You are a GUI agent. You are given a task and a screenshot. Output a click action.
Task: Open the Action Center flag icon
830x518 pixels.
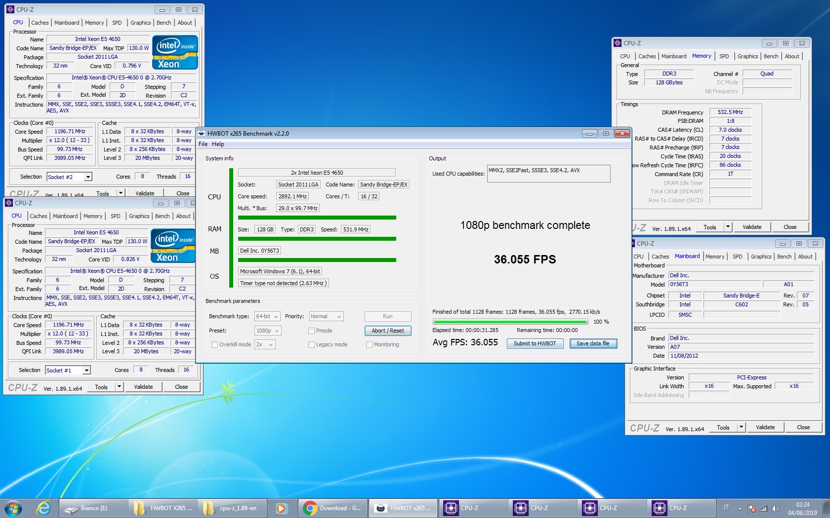pos(751,508)
